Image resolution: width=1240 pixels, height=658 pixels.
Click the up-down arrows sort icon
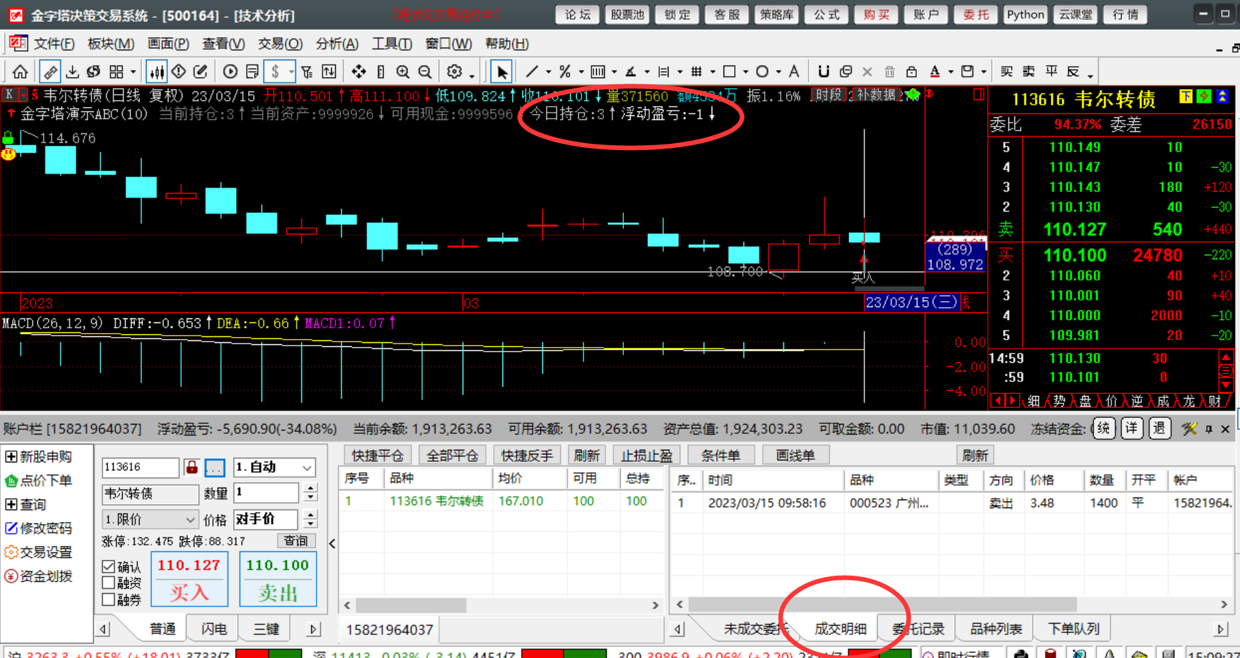pos(329,72)
